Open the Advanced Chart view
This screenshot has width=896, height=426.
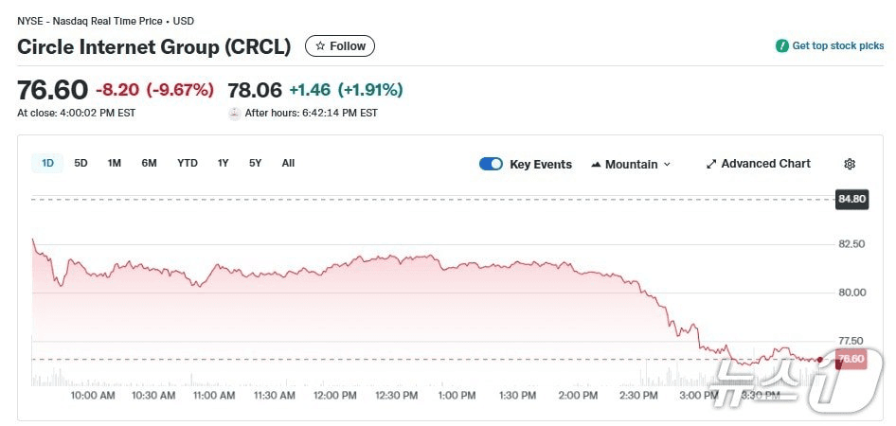pos(765,164)
